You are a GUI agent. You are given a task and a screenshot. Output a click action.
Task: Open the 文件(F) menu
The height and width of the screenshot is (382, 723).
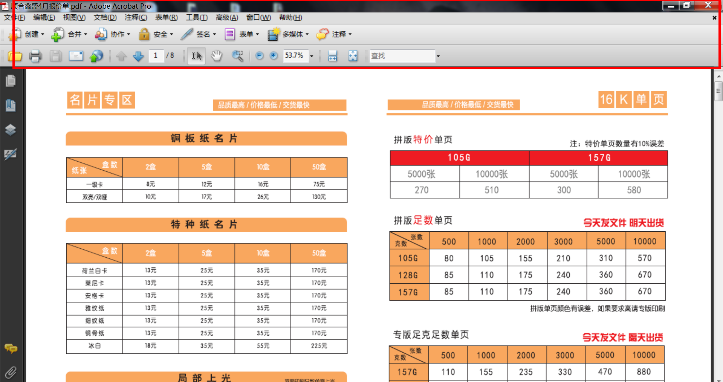point(14,18)
